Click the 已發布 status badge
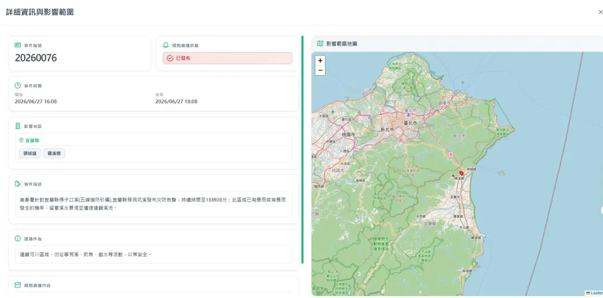Viewport: 603px width, 298px height. [227, 58]
